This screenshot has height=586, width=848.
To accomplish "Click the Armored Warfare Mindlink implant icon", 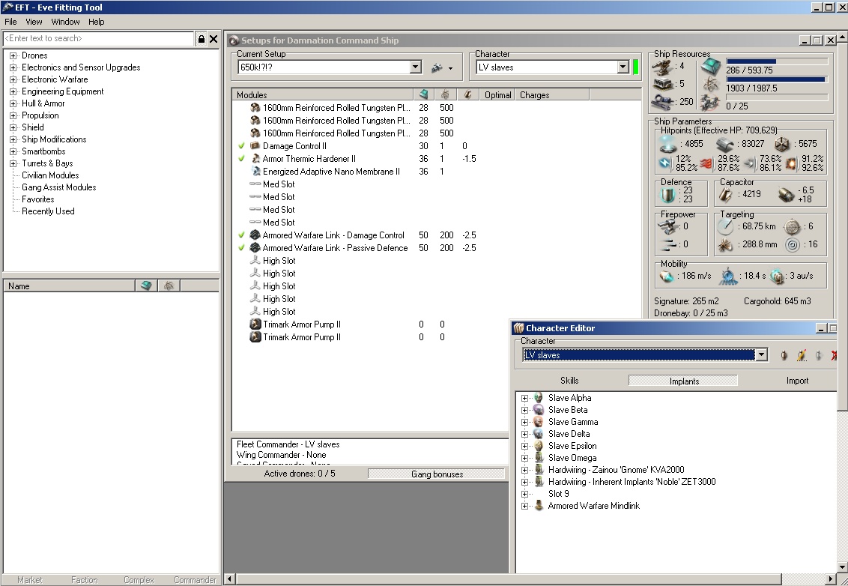I will point(538,506).
